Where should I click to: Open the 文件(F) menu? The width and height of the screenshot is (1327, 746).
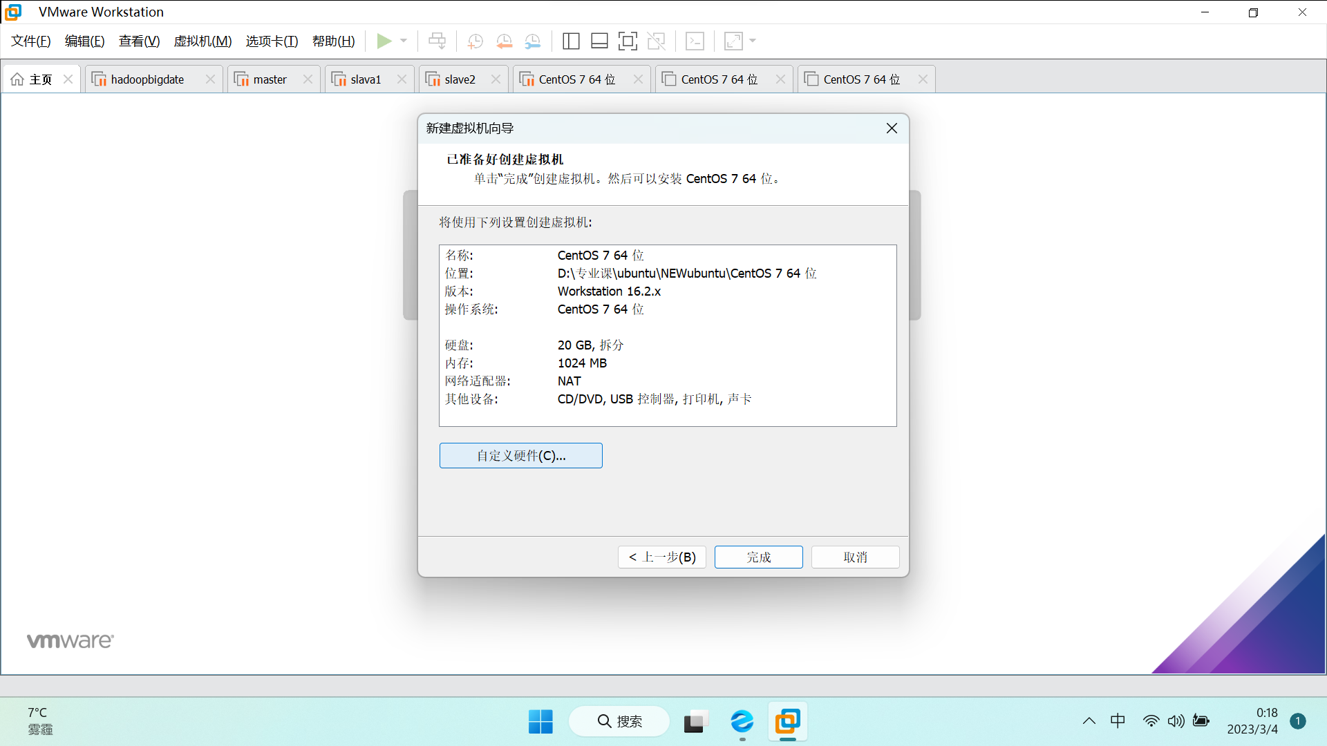coord(30,41)
